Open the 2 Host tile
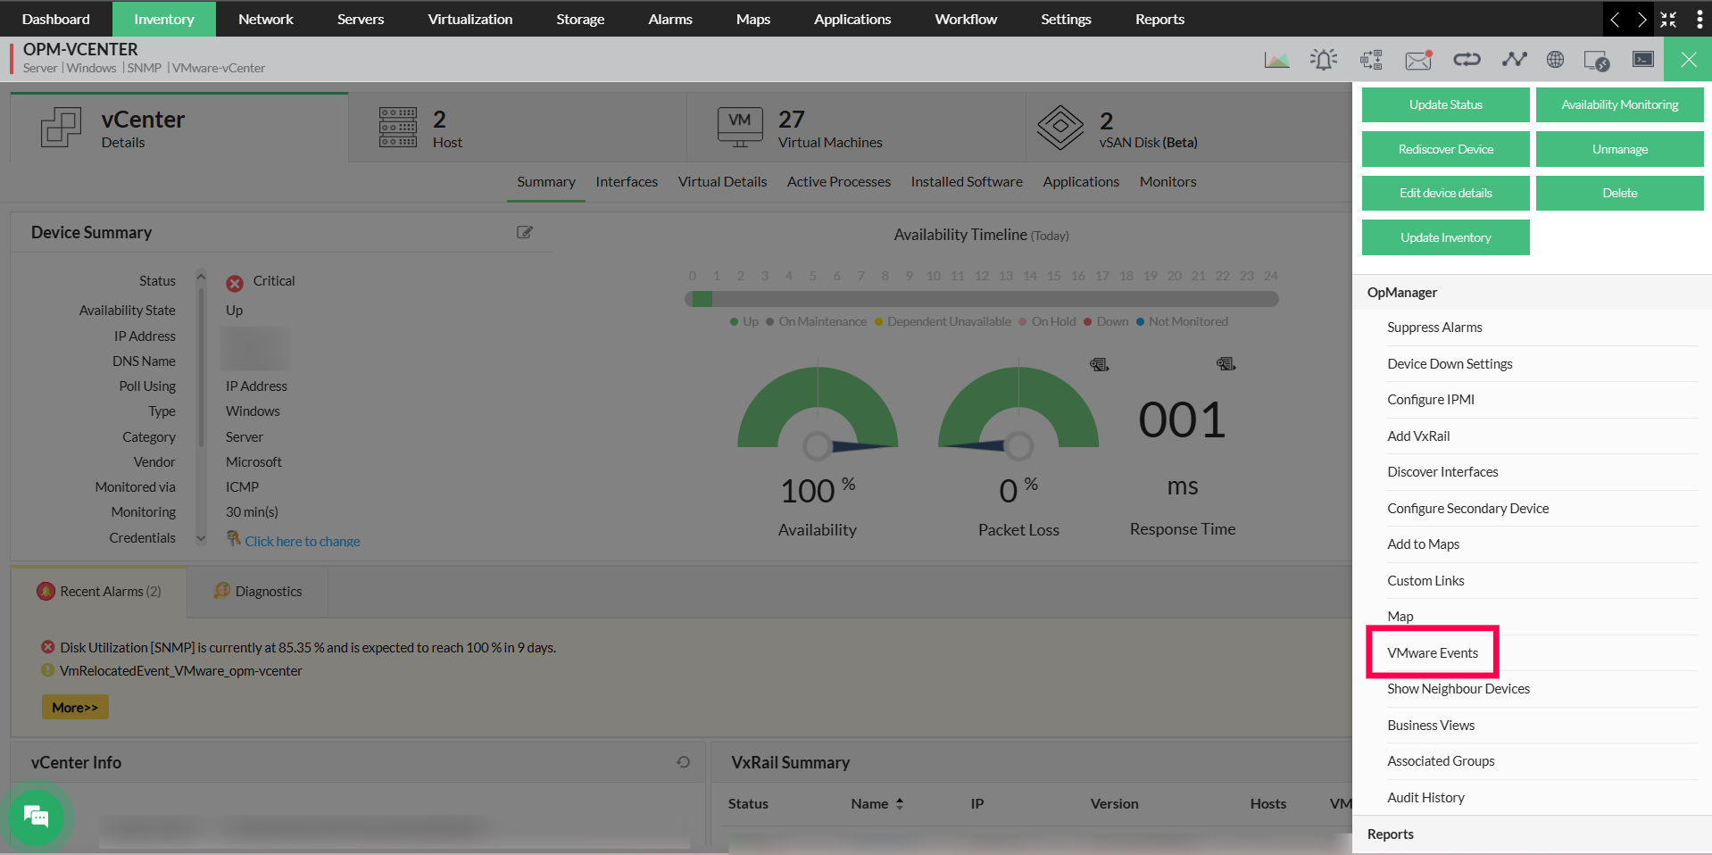Image resolution: width=1712 pixels, height=855 pixels. point(518,129)
